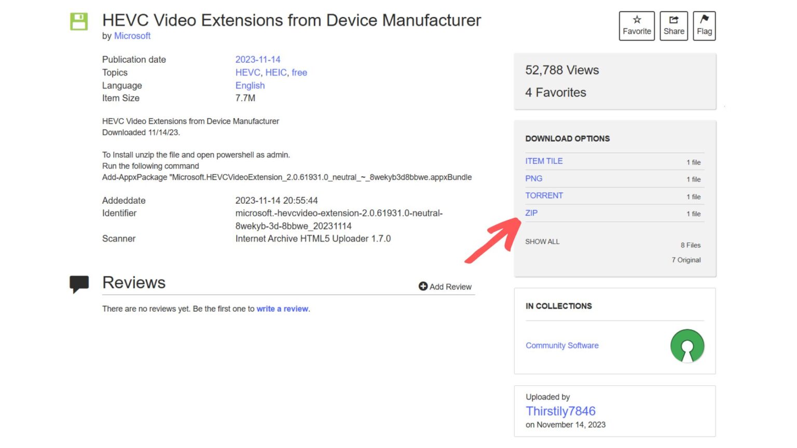Open the Community Software collection

(x=562, y=345)
